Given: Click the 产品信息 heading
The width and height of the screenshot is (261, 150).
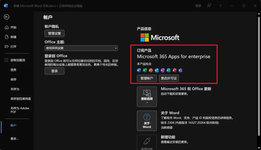Looking at the screenshot, I should point(144,29).
